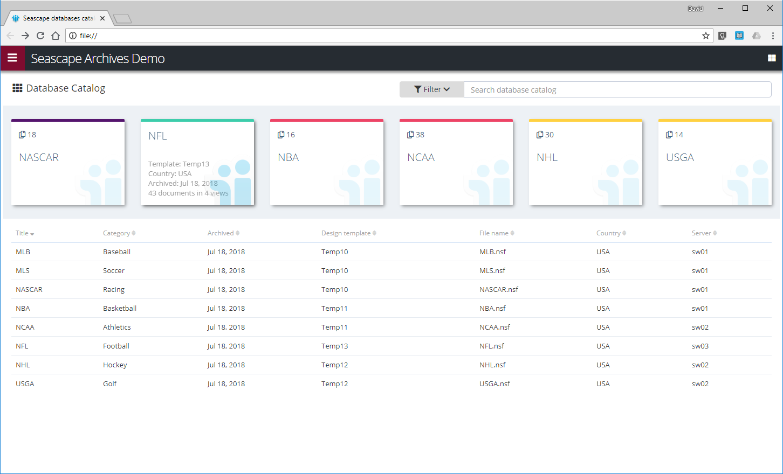Sort the table by Country
This screenshot has width=783, height=474.
pos(611,233)
